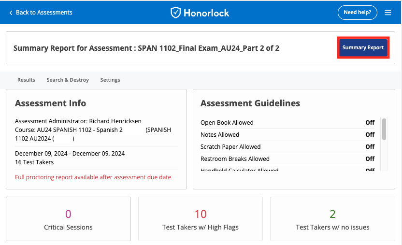Open the hamburger menu icon
This screenshot has height=245, width=402.
pyautogui.click(x=388, y=13)
